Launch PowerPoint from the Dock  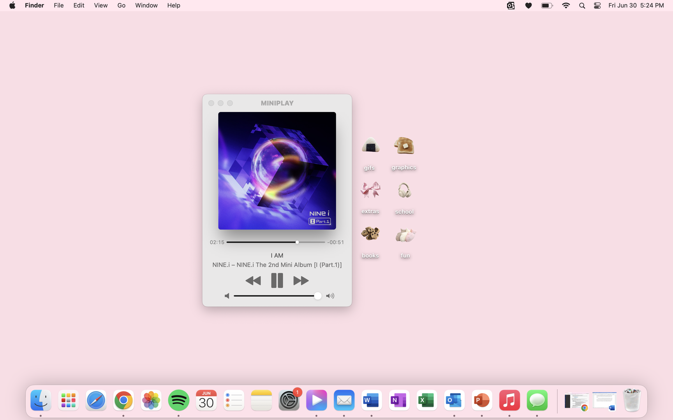click(x=482, y=400)
